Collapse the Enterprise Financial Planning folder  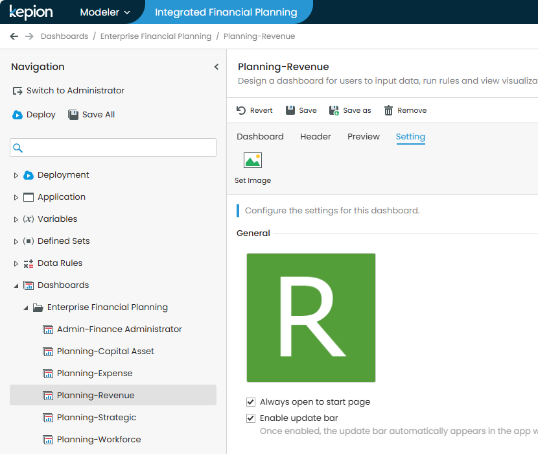click(26, 307)
